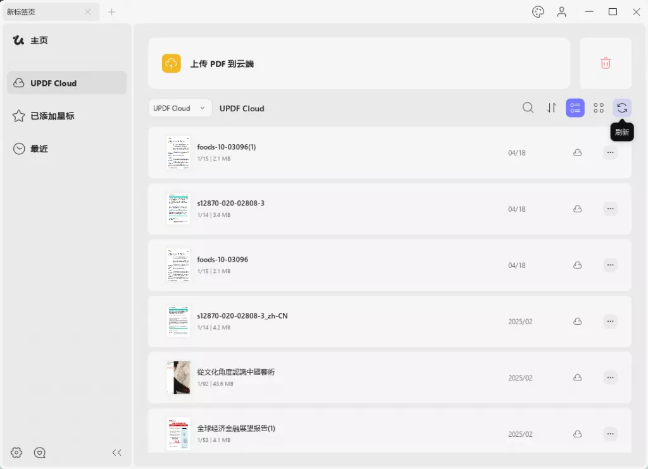The image size is (648, 469).
Task: Add a new tab with plus button
Action: (x=112, y=12)
